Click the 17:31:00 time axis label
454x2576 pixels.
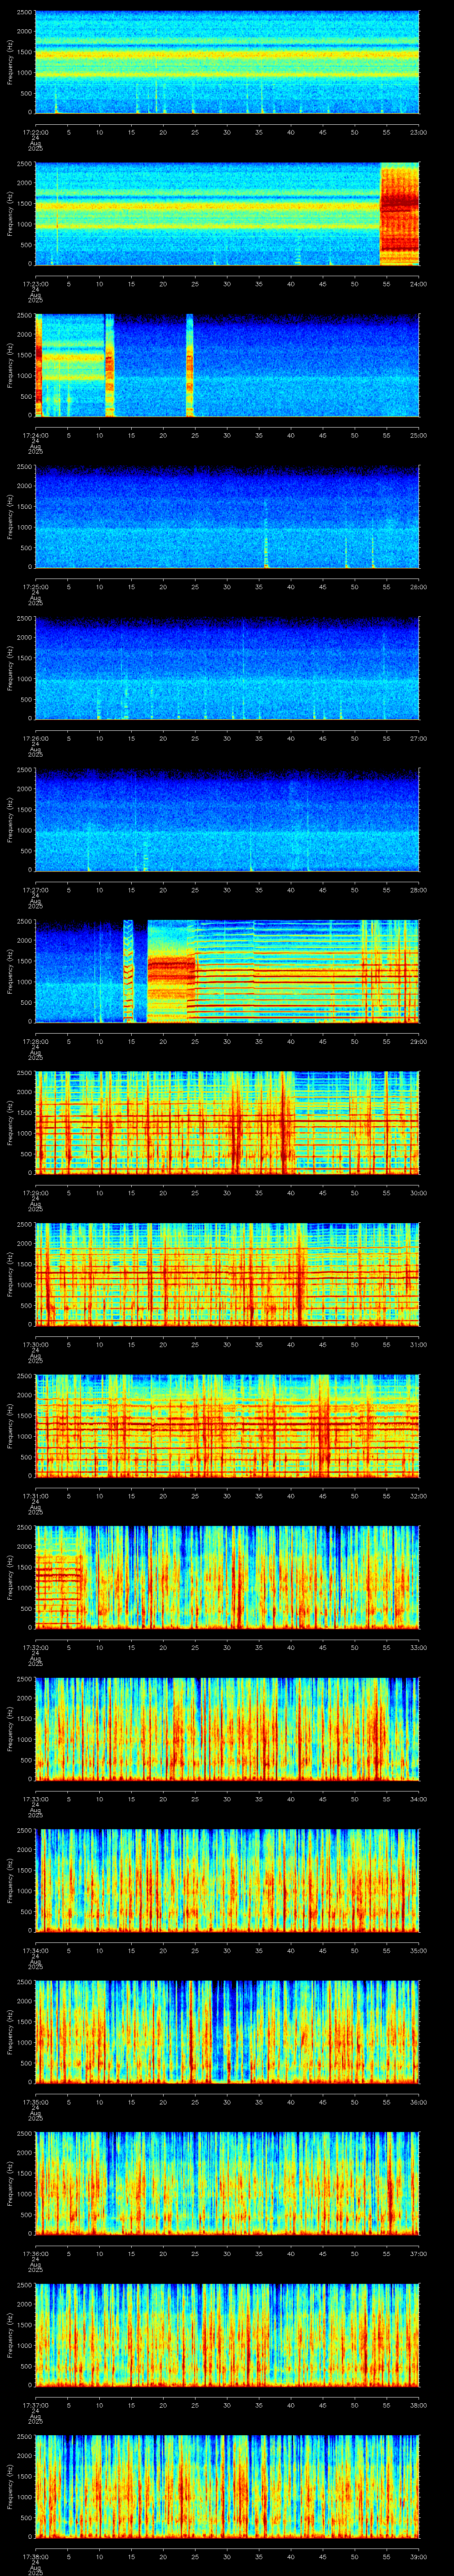click(x=35, y=1496)
